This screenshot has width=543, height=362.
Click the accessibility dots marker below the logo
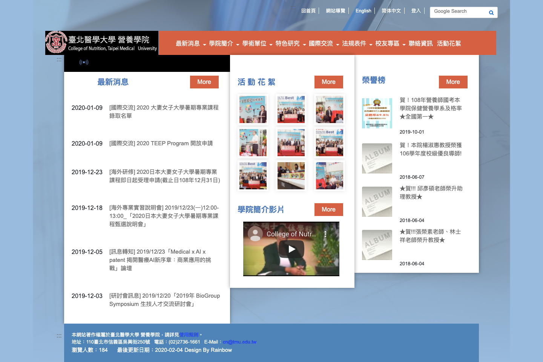(x=59, y=59)
